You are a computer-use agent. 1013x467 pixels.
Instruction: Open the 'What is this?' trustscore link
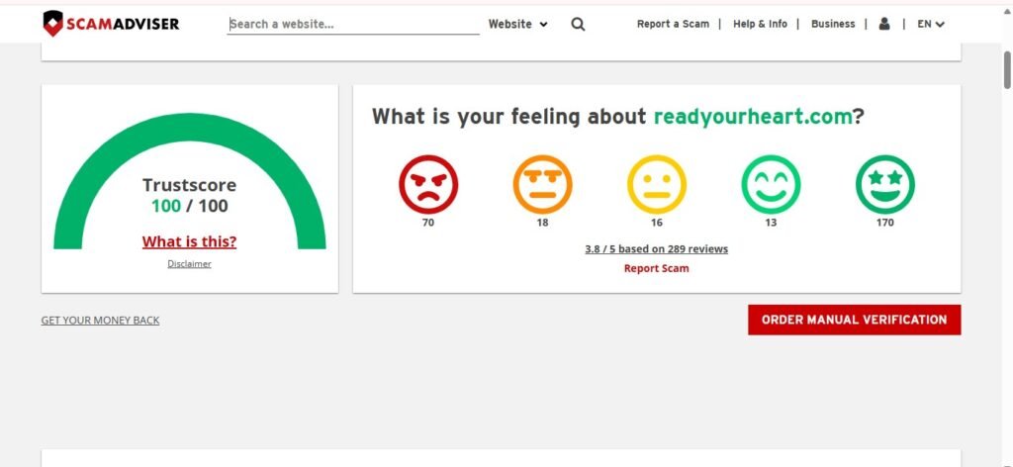(x=189, y=242)
